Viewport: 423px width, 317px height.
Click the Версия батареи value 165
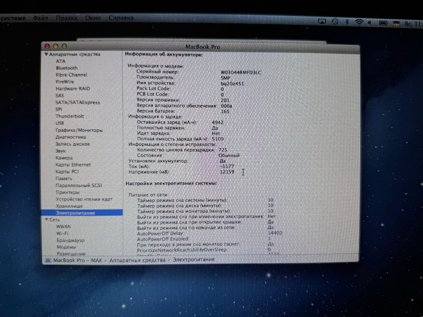click(x=225, y=111)
